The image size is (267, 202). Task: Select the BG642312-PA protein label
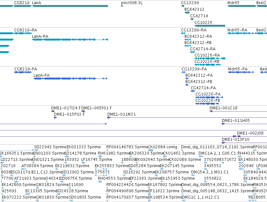(199, 75)
